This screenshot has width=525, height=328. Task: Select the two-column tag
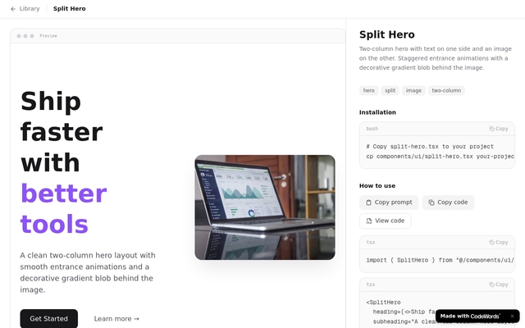[446, 90]
